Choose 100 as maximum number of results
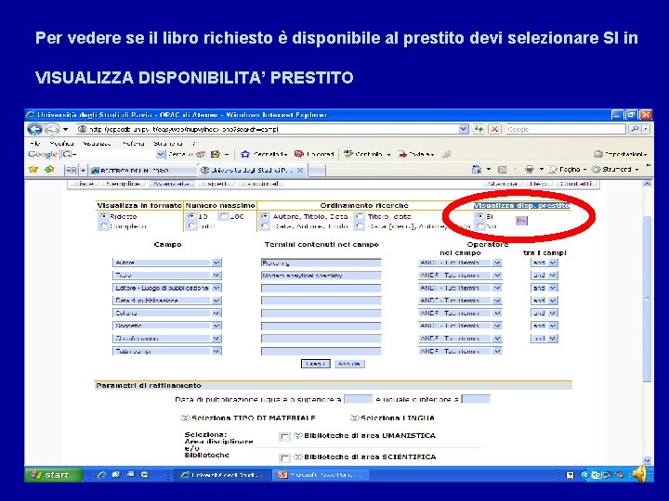 click(223, 216)
